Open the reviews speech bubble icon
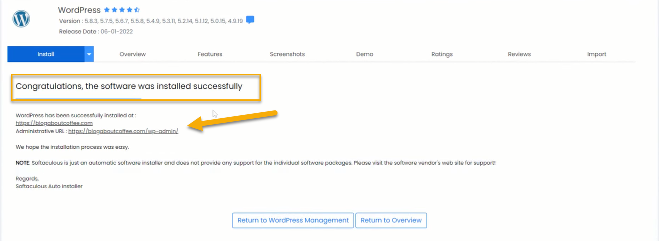Image resolution: width=659 pixels, height=241 pixels. click(x=250, y=20)
